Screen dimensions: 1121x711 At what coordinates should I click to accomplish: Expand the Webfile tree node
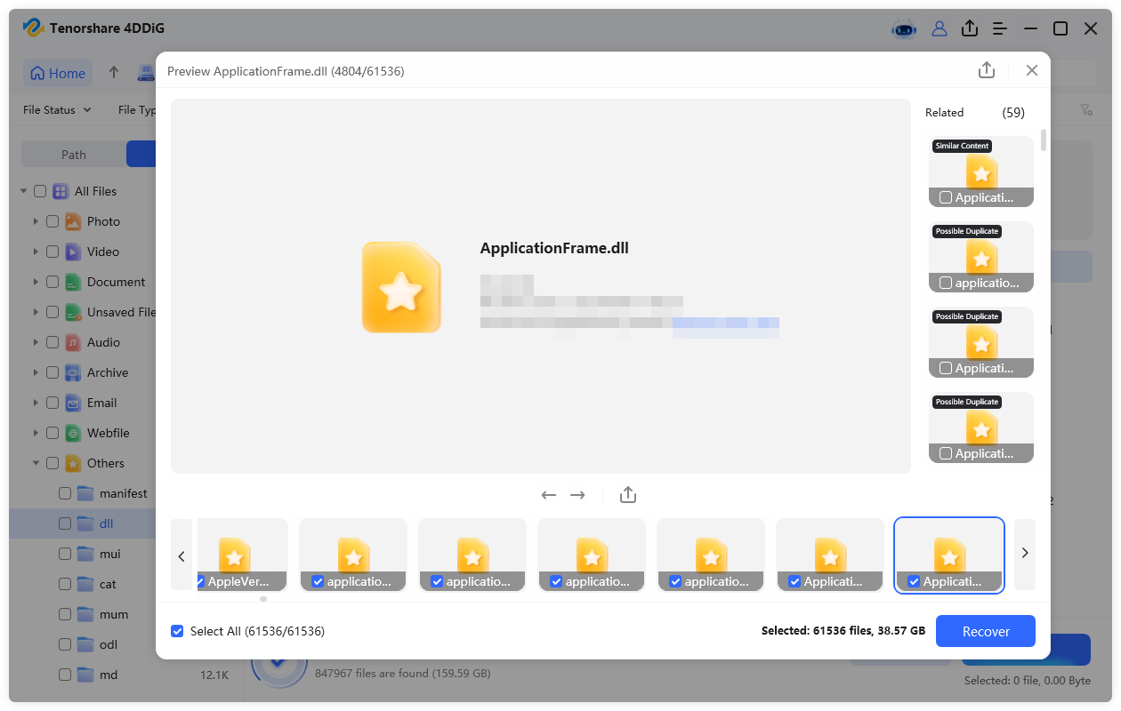pyautogui.click(x=36, y=433)
